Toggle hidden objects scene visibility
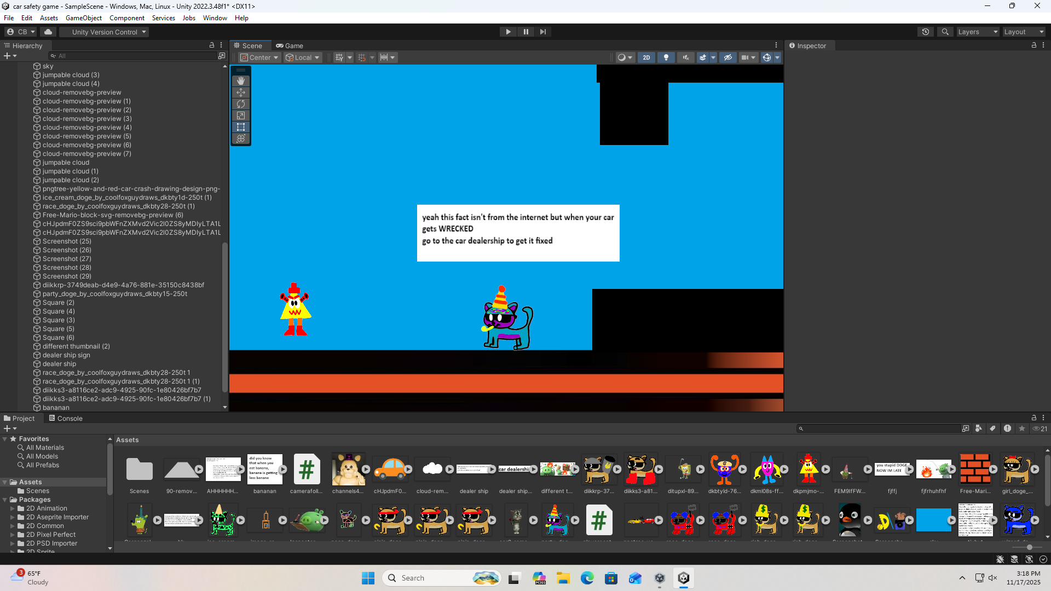Screen dimensions: 1051x591 coord(727,57)
